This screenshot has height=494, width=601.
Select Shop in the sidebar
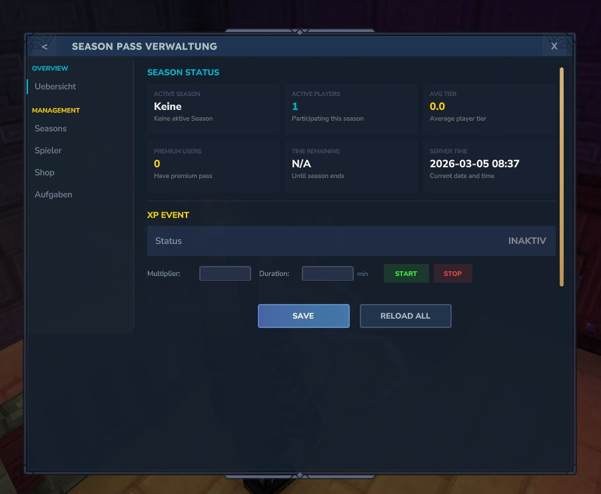pyautogui.click(x=45, y=173)
